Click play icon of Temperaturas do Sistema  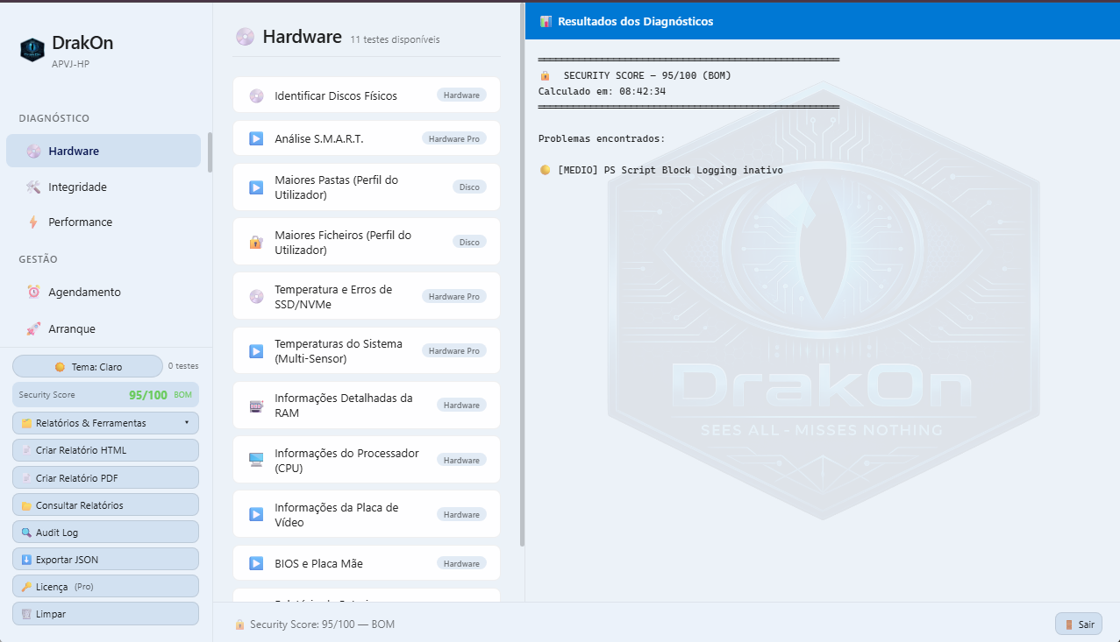(256, 350)
